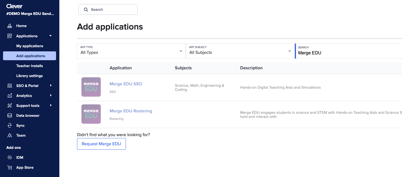Click the Analytics chart icon
The height and width of the screenshot is (177, 402).
(10, 96)
